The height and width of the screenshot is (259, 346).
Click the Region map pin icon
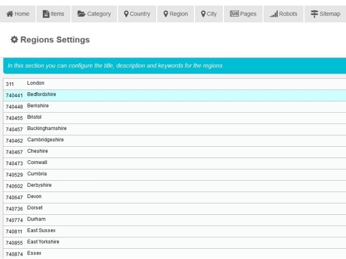(x=166, y=14)
